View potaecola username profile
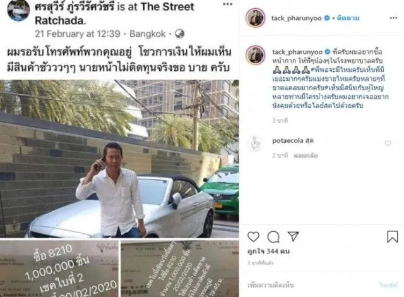 (288, 141)
